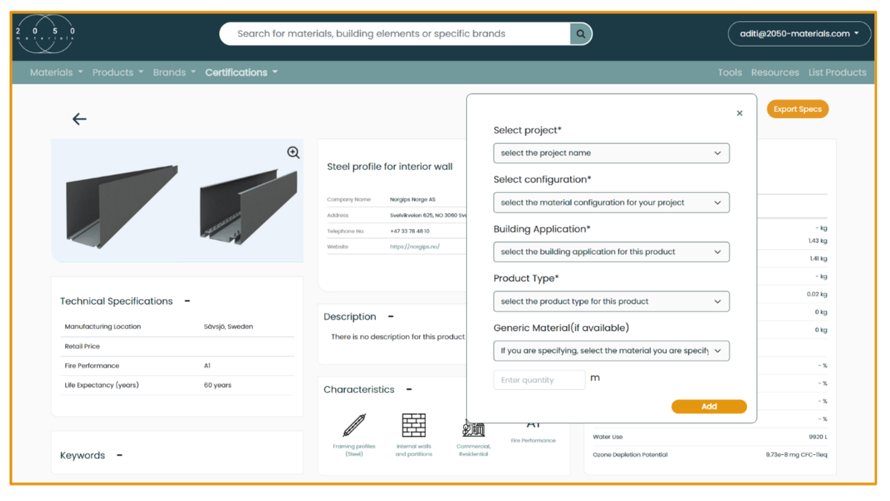Click the Framing profiles steel icon
This screenshot has height=501, width=890.
[x=354, y=425]
